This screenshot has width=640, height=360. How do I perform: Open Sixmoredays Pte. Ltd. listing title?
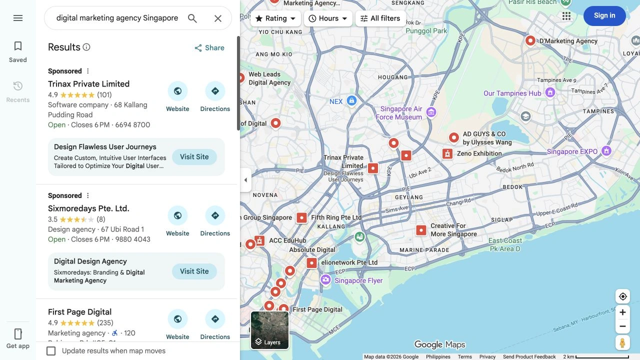(88, 208)
